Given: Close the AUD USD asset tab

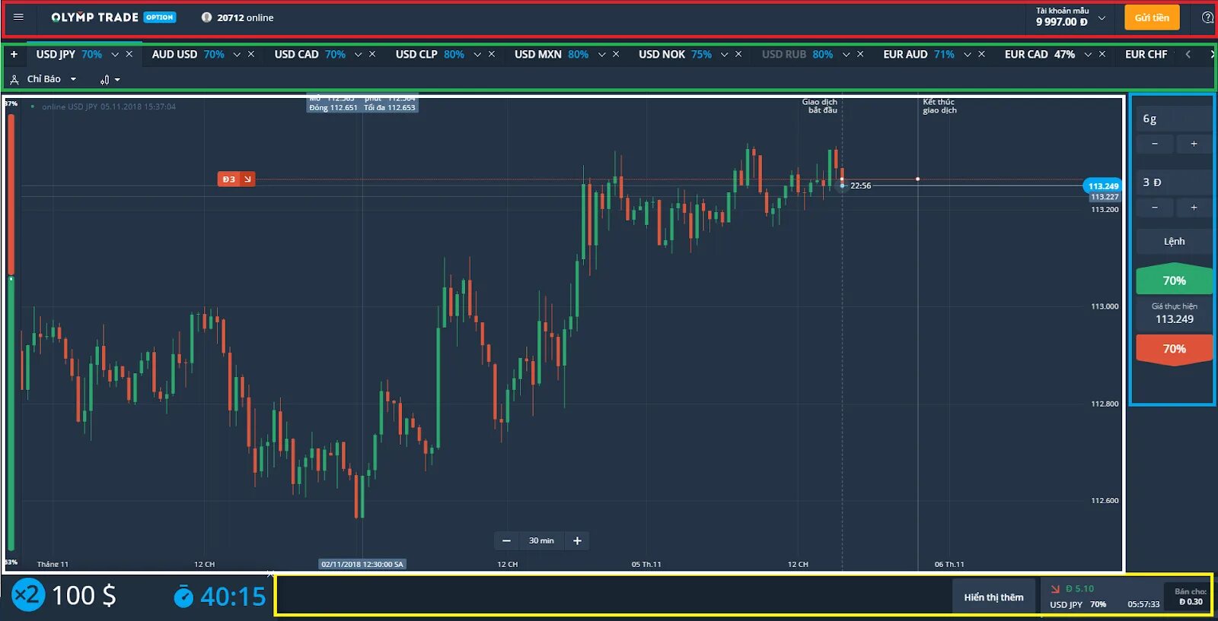Looking at the screenshot, I should coord(251,54).
